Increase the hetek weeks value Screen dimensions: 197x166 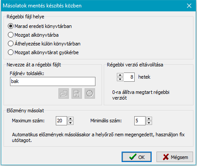coord(120,75)
